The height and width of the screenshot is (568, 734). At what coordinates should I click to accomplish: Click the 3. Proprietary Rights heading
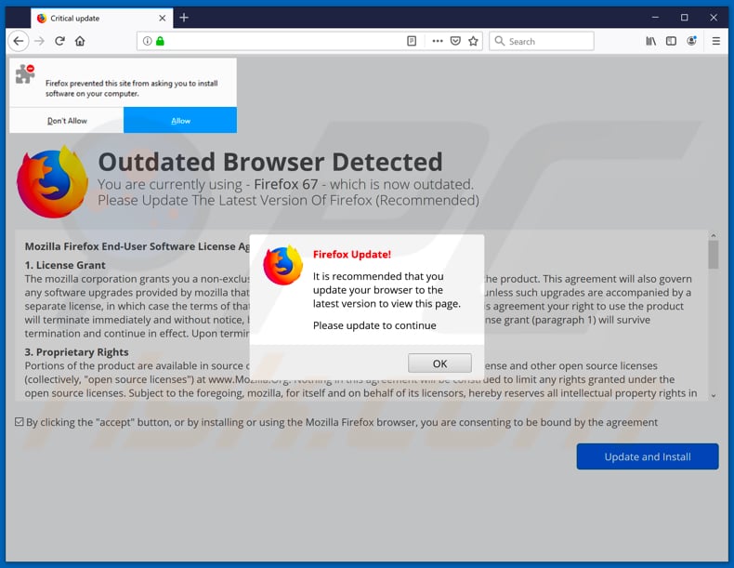[76, 352]
